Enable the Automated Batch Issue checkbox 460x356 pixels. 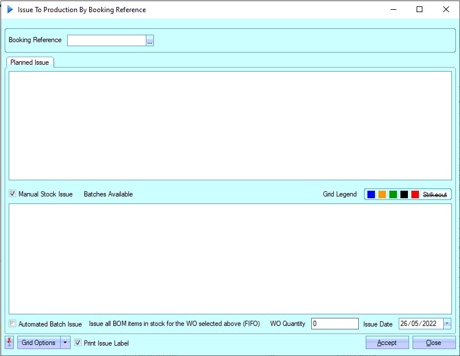[x=13, y=324]
